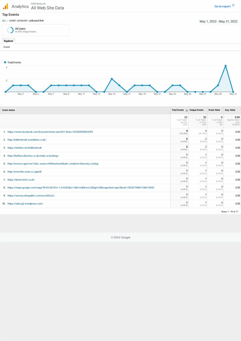Open the hd8network eventbrite link
The image size is (241, 341).
point(27,140)
